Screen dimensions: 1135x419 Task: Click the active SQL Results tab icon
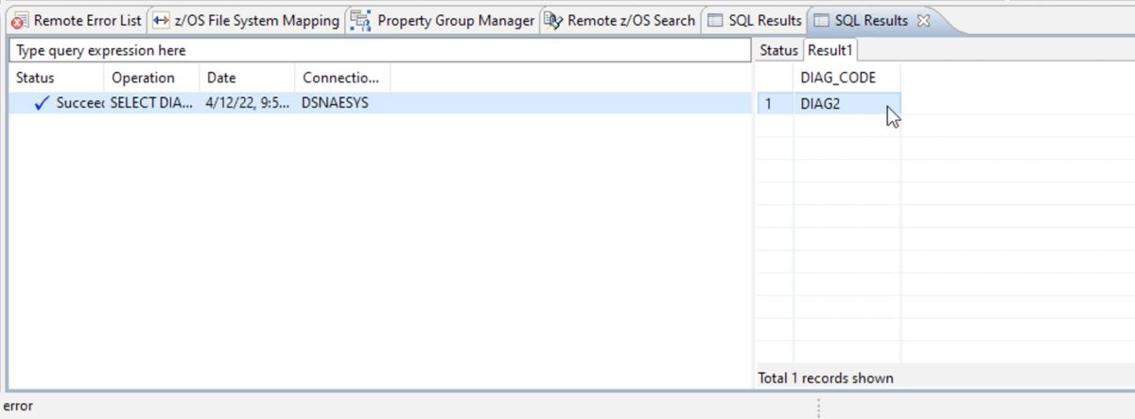coord(822,21)
